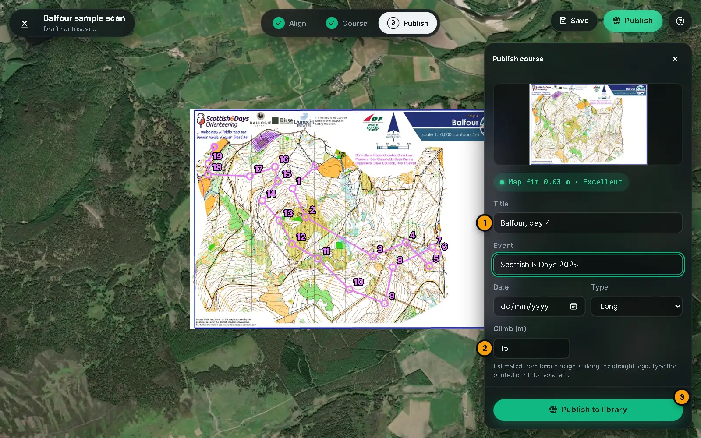Go to the Course step
Screen dimensions: 701x438
[x=347, y=23]
